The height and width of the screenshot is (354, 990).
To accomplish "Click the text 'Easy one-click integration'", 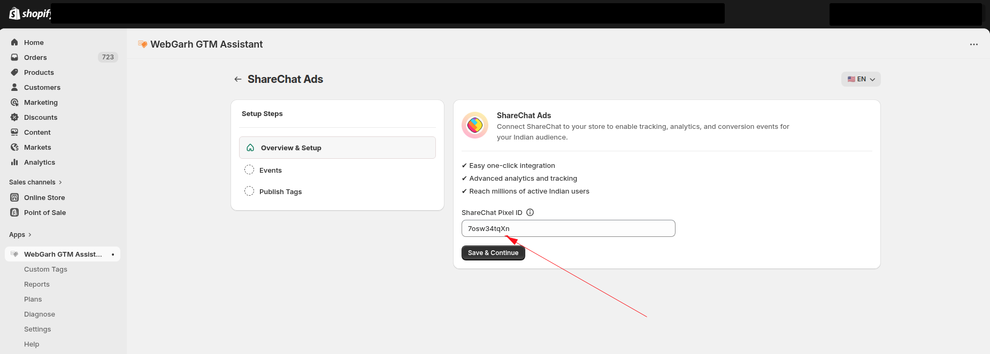I will [x=512, y=166].
